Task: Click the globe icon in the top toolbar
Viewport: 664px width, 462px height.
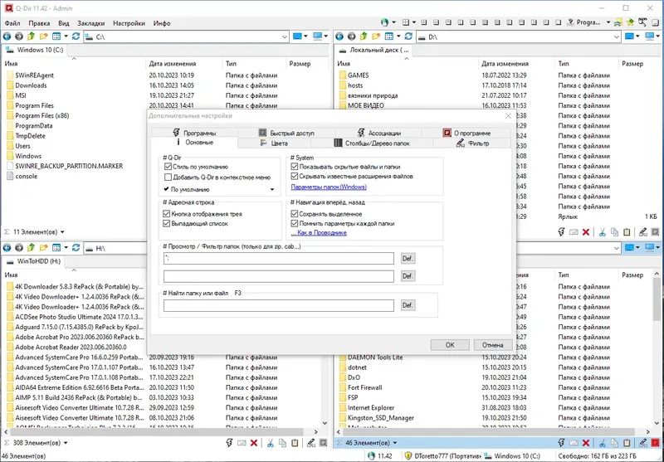Action: pos(384,22)
